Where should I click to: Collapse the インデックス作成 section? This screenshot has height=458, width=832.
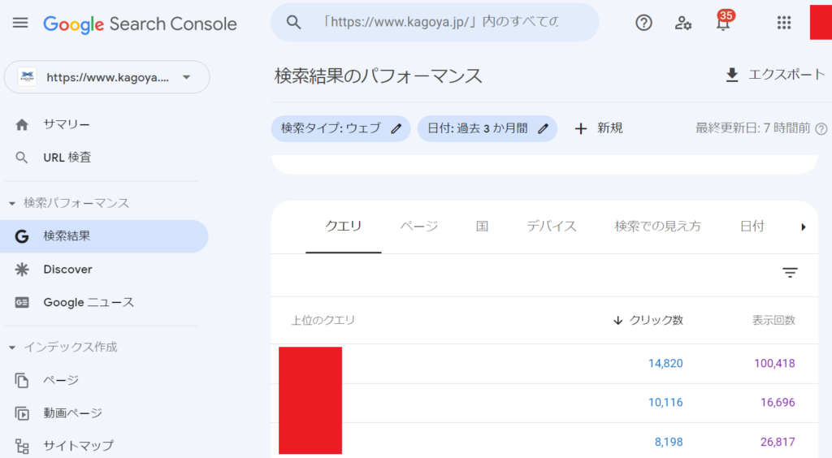point(11,348)
